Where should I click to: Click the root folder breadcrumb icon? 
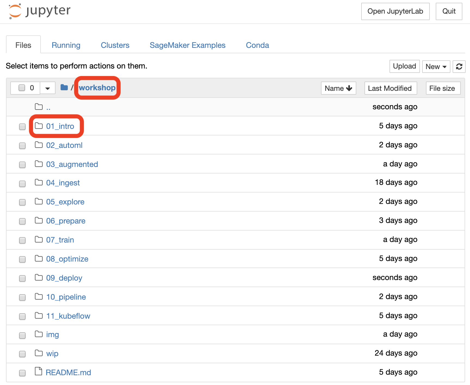64,87
